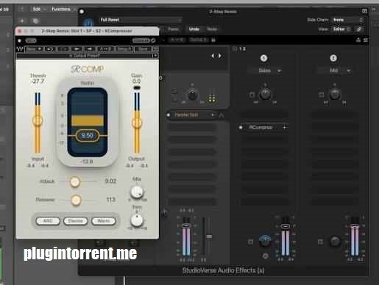This screenshot has width=379, height=285.
Task: Open the View Editor dropdown
Action: (x=341, y=29)
